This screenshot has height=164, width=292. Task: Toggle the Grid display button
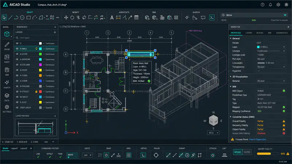click(129, 155)
